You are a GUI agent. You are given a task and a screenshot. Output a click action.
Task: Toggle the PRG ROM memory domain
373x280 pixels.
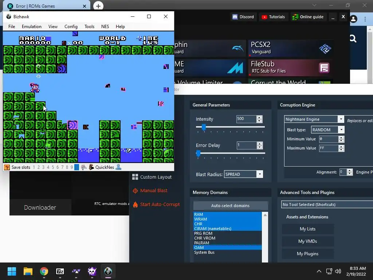(228, 233)
